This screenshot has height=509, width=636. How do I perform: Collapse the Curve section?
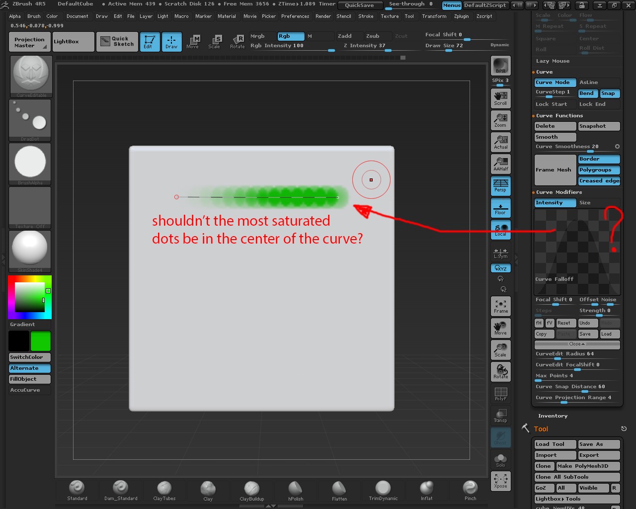pyautogui.click(x=544, y=72)
